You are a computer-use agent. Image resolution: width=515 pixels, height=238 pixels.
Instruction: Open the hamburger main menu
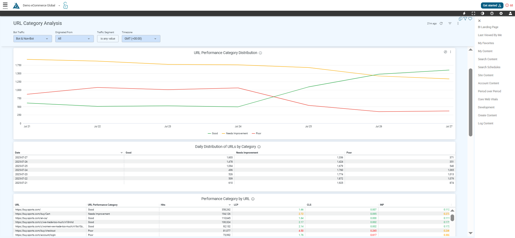click(x=5, y=5)
